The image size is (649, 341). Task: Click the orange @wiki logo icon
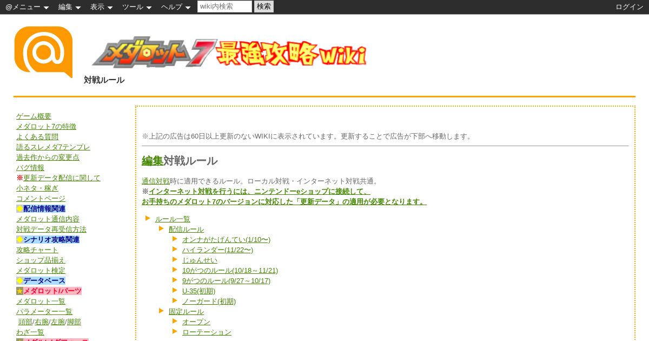[x=43, y=52]
